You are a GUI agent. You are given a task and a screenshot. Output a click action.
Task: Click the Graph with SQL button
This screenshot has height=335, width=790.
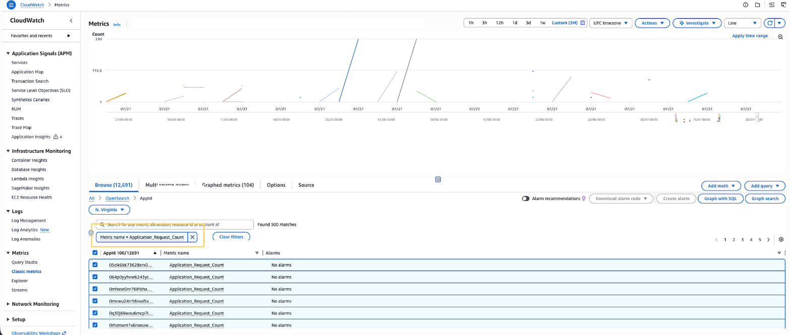720,198
